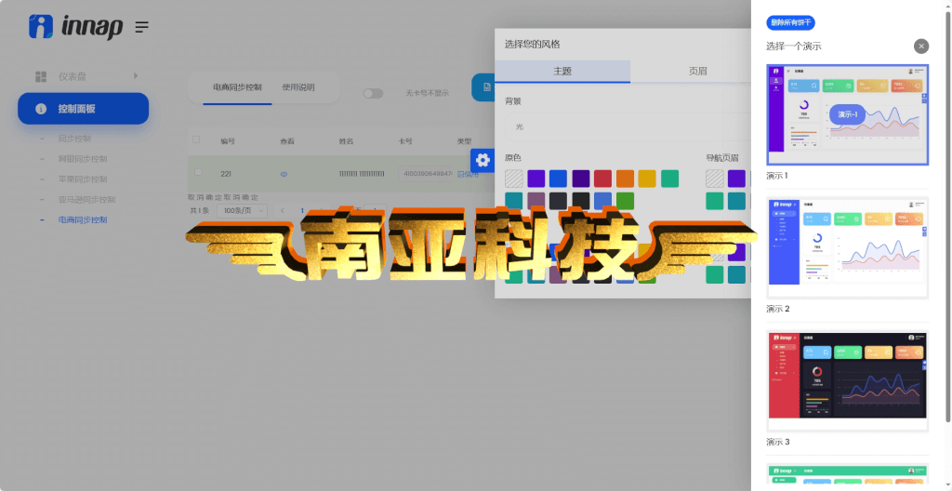Screen dimensions: 952x491
Task: Select page number 1 in pagination
Action: point(302,211)
